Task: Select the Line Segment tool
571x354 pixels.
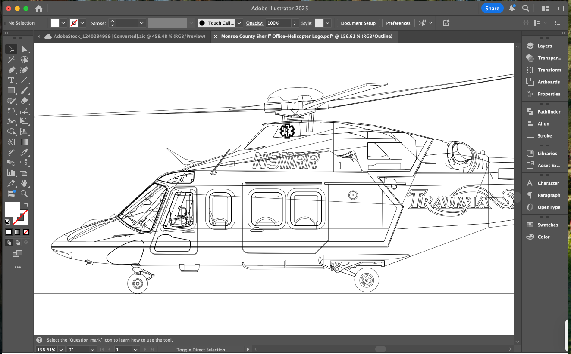Action: [x=24, y=80]
